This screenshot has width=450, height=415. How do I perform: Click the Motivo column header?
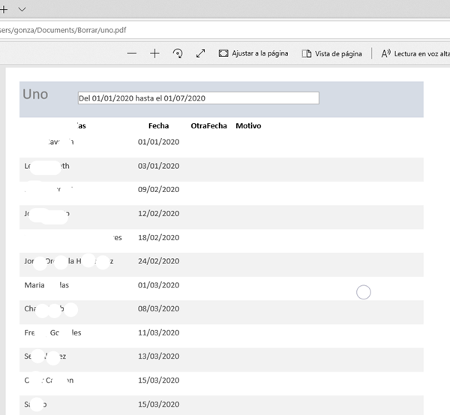(x=248, y=126)
